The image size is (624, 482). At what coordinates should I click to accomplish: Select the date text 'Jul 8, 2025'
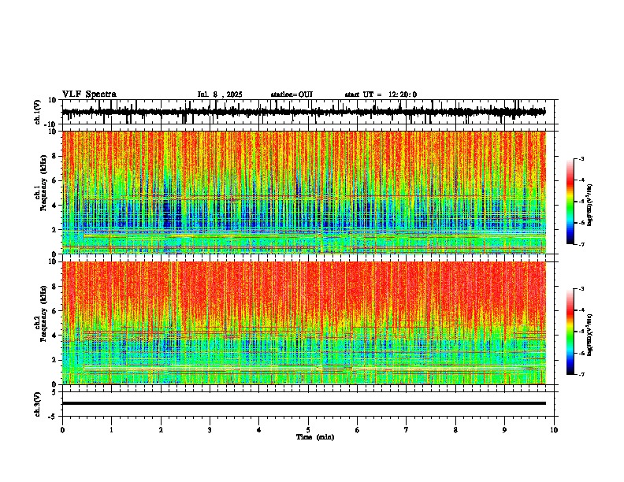[220, 95]
